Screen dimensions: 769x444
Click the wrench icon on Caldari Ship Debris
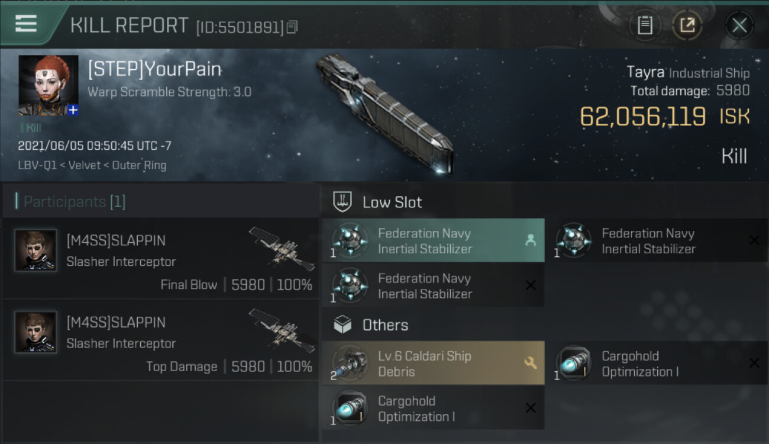pyautogui.click(x=531, y=363)
